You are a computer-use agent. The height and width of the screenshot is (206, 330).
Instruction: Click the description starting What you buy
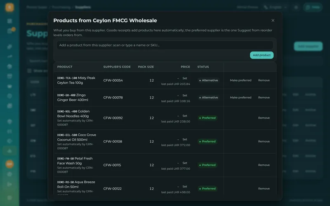pyautogui.click(x=163, y=33)
